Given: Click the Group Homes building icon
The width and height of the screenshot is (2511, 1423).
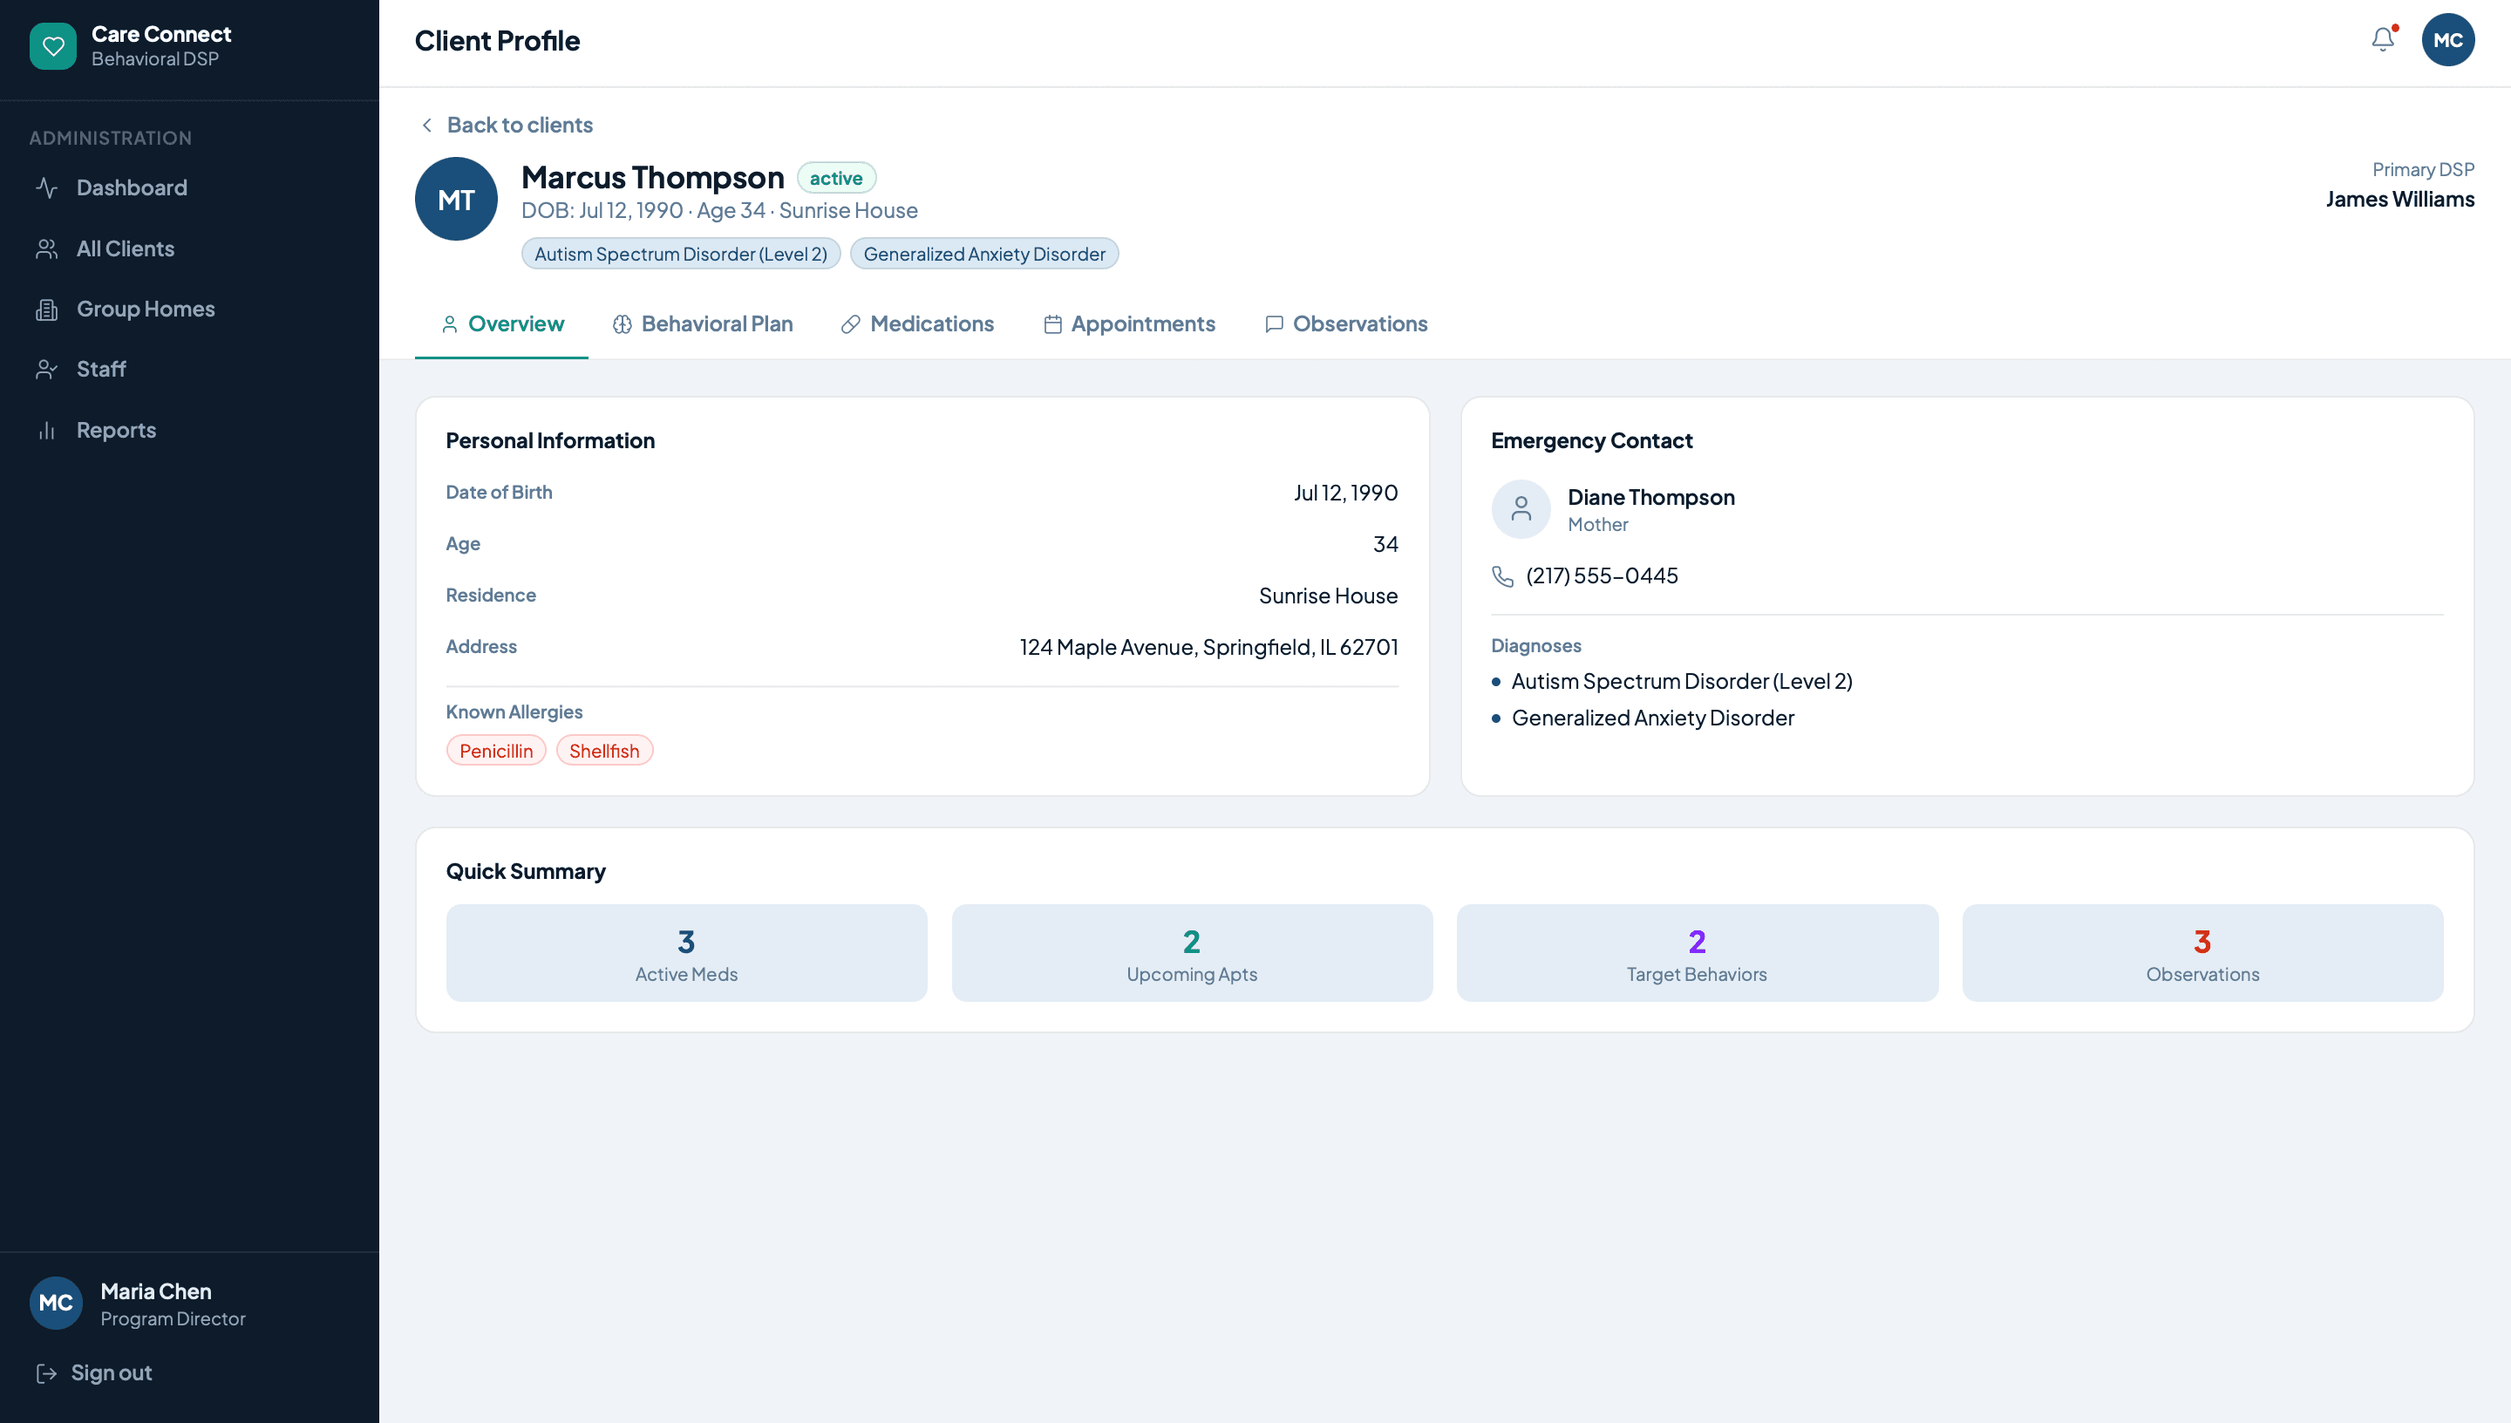Looking at the screenshot, I should 47,310.
